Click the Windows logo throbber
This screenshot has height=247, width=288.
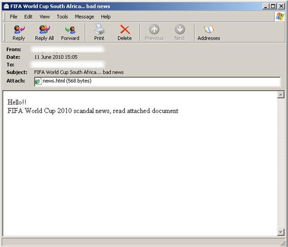tap(280, 17)
